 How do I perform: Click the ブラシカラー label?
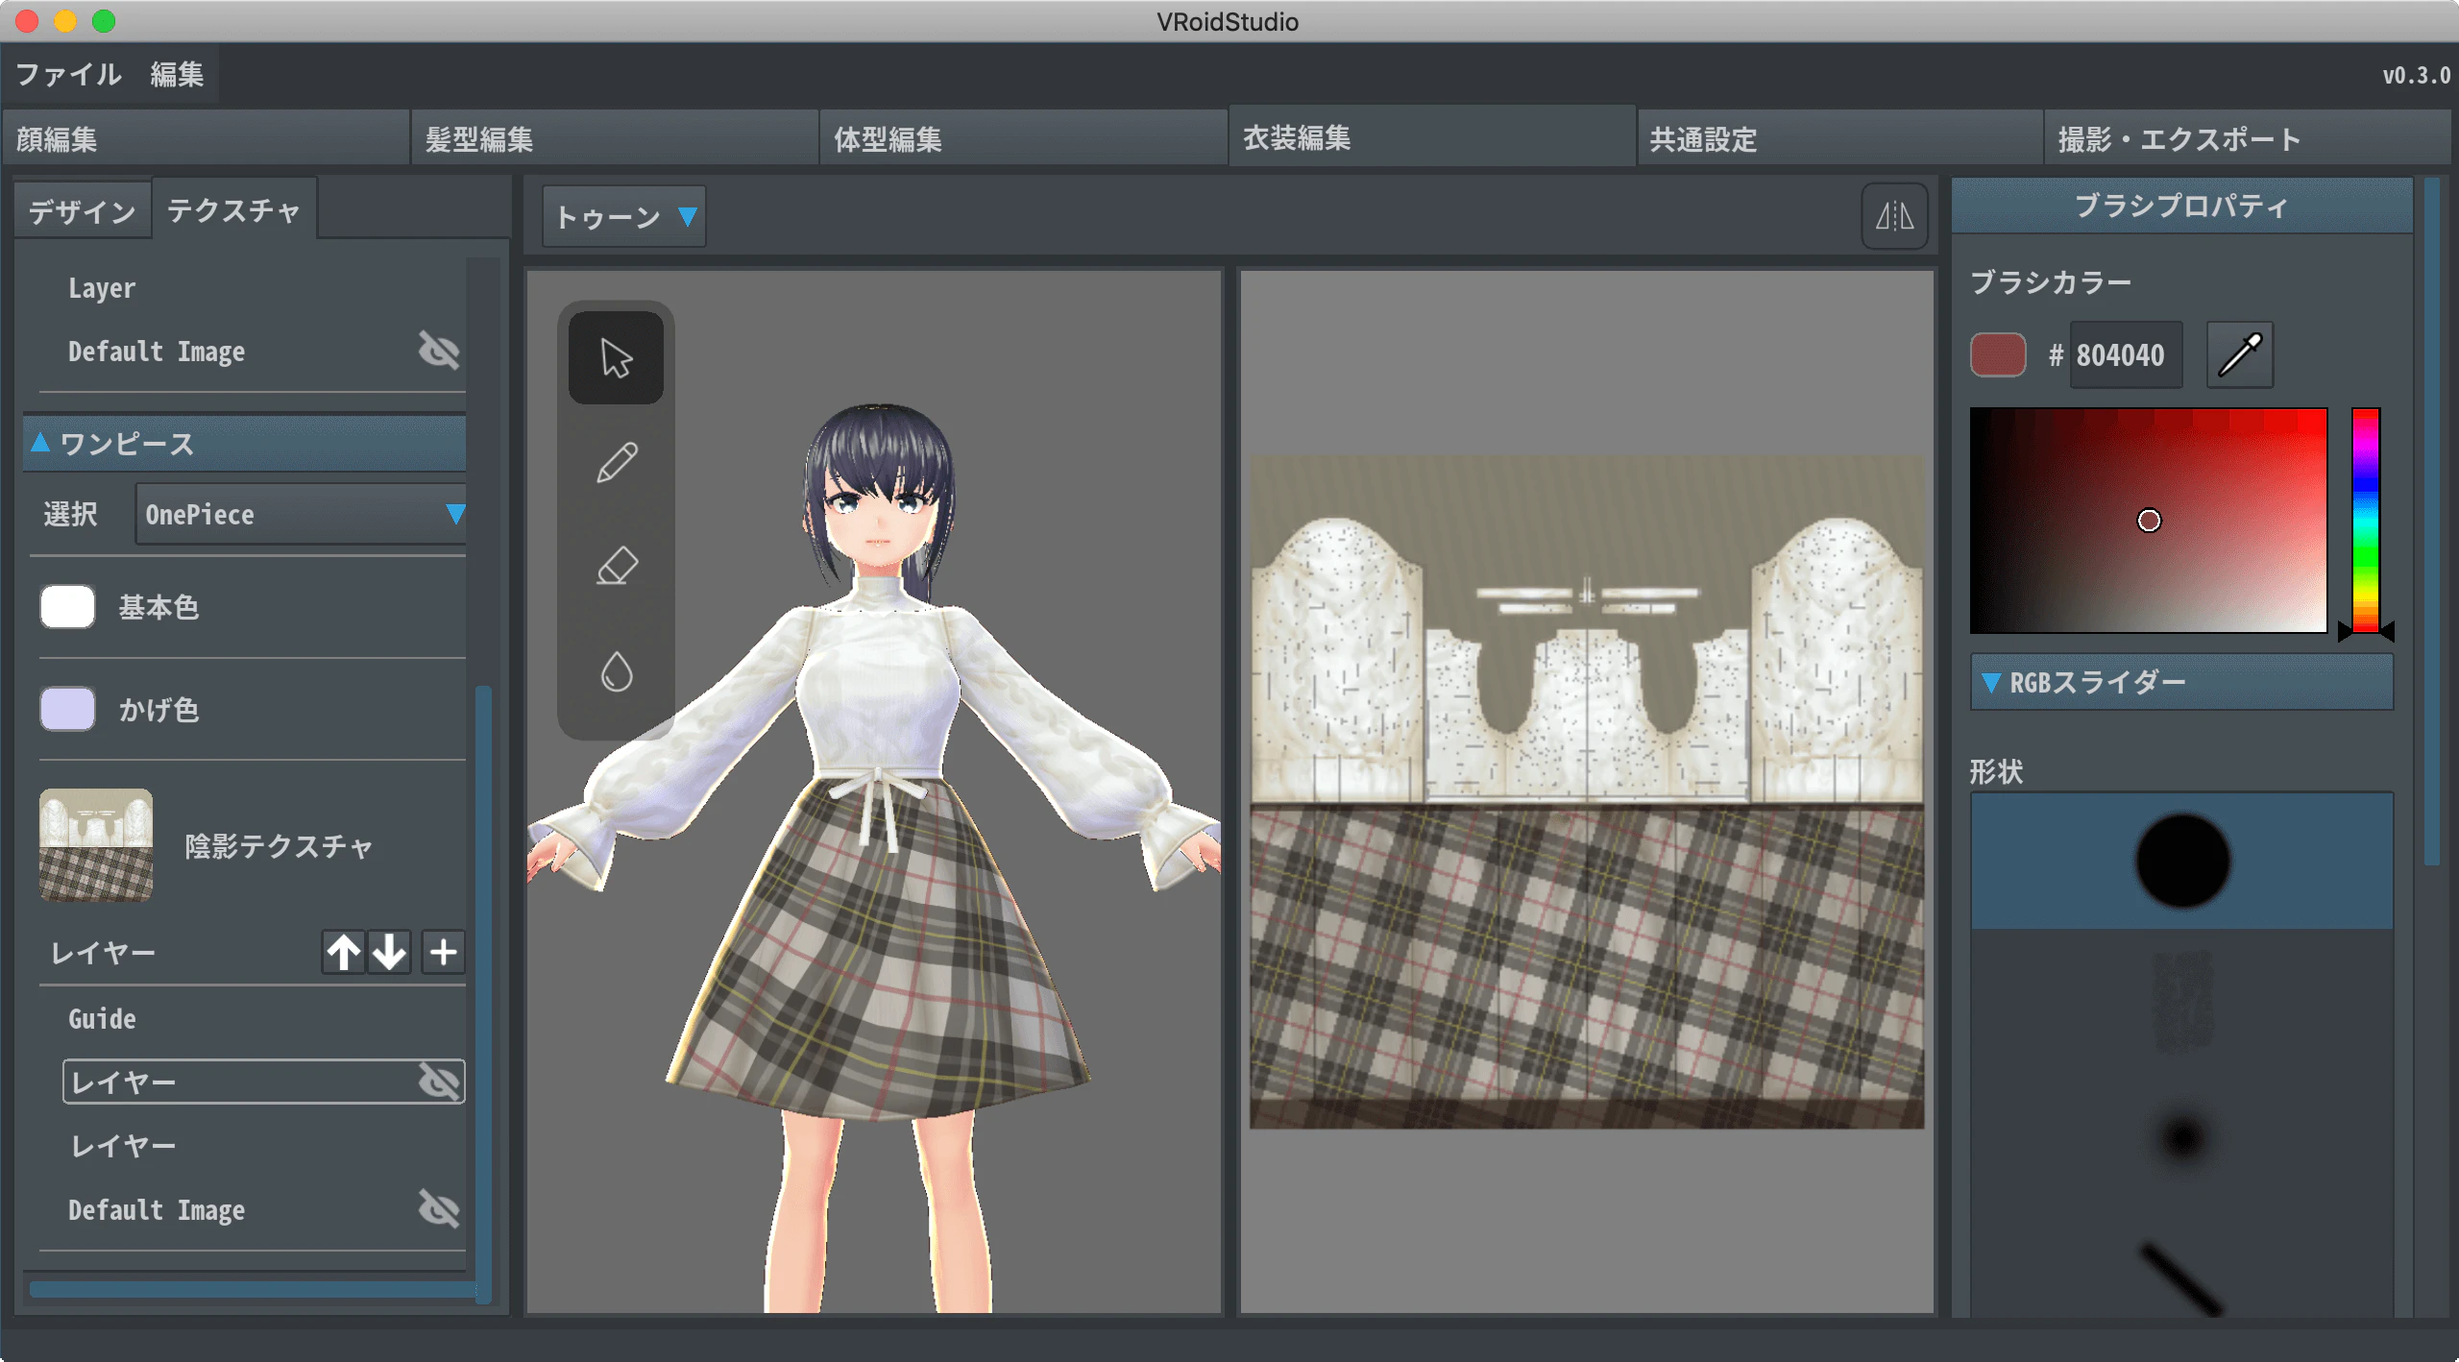(2051, 281)
